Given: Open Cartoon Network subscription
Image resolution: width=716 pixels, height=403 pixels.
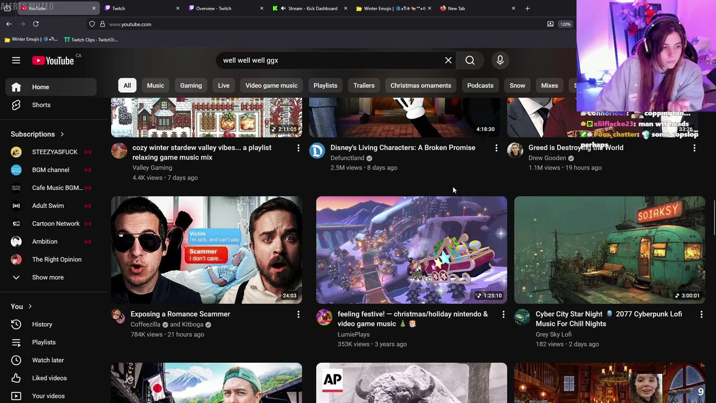Looking at the screenshot, I should click(51, 223).
